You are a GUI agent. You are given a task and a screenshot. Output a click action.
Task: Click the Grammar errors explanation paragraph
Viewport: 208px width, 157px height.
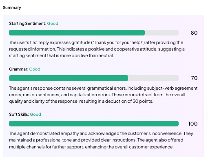coord(103,95)
